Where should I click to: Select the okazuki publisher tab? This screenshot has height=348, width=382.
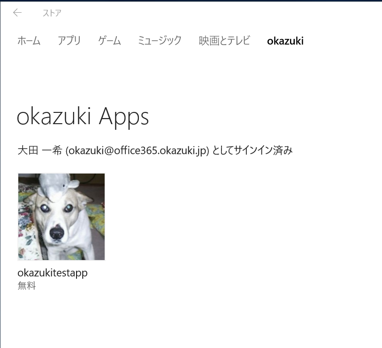[285, 41]
